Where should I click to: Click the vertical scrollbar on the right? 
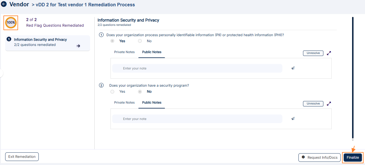tap(353, 77)
